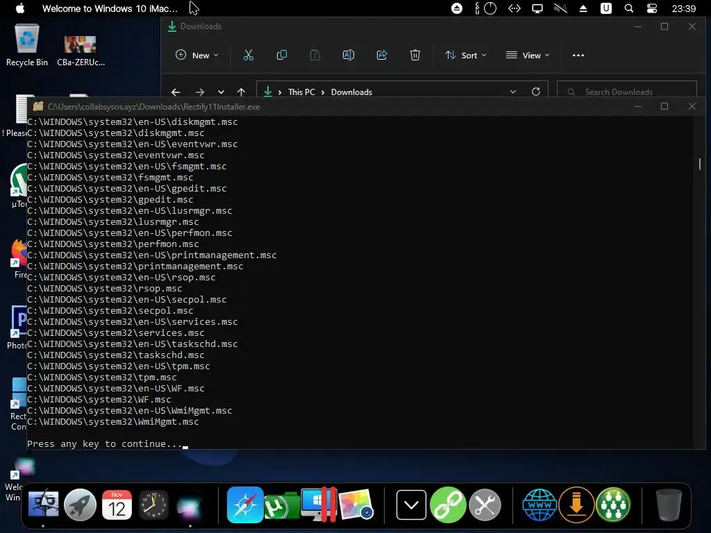This screenshot has height=533, width=711.
Task: Open See more ellipsis in Downloads toolbar
Action: tap(578, 56)
